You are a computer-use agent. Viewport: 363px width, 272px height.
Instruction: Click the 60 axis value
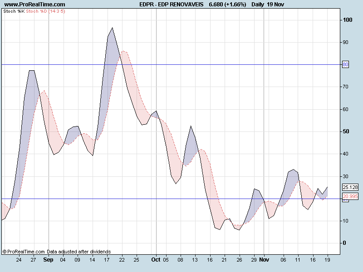[345, 109]
